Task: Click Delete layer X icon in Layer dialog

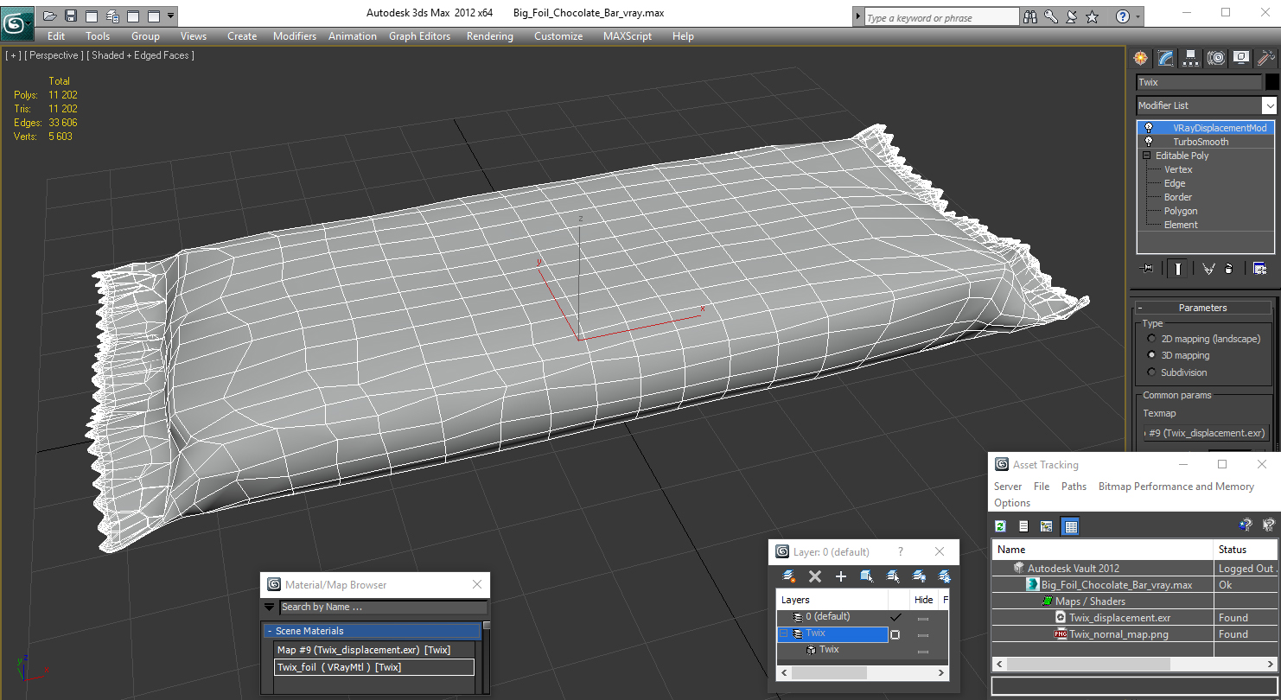Action: (814, 576)
